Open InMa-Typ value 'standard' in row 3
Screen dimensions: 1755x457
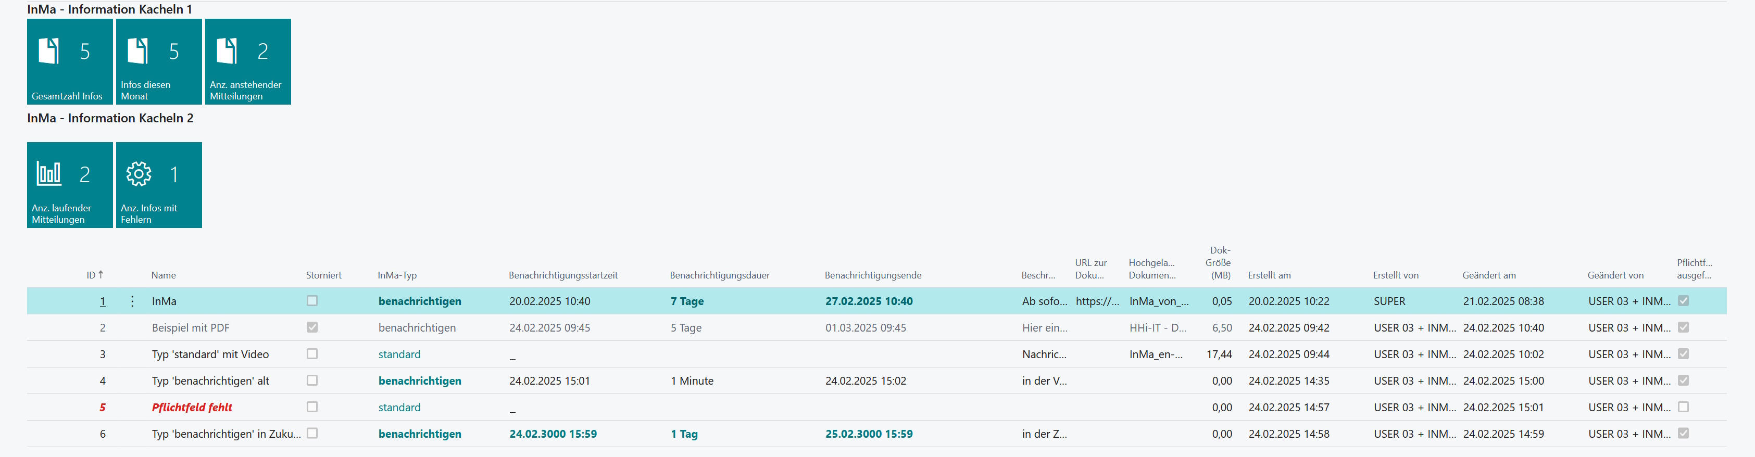click(399, 354)
